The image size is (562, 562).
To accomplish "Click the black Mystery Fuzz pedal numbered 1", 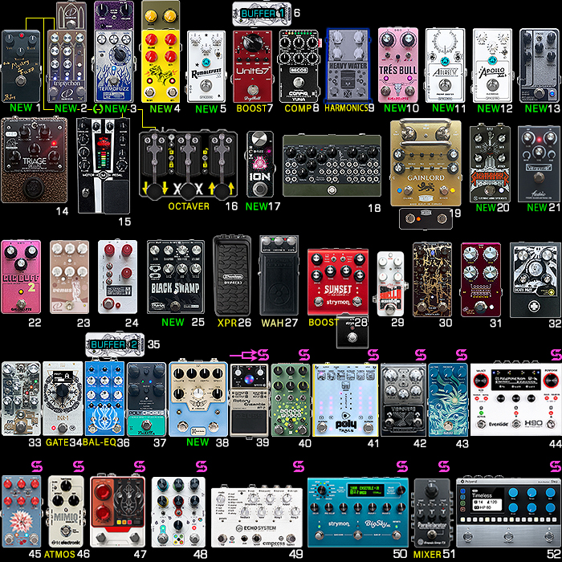I will (21, 66).
